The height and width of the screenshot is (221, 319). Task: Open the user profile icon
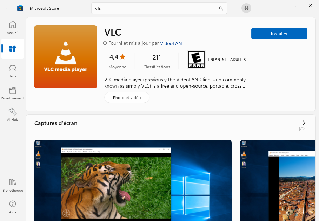tap(246, 8)
